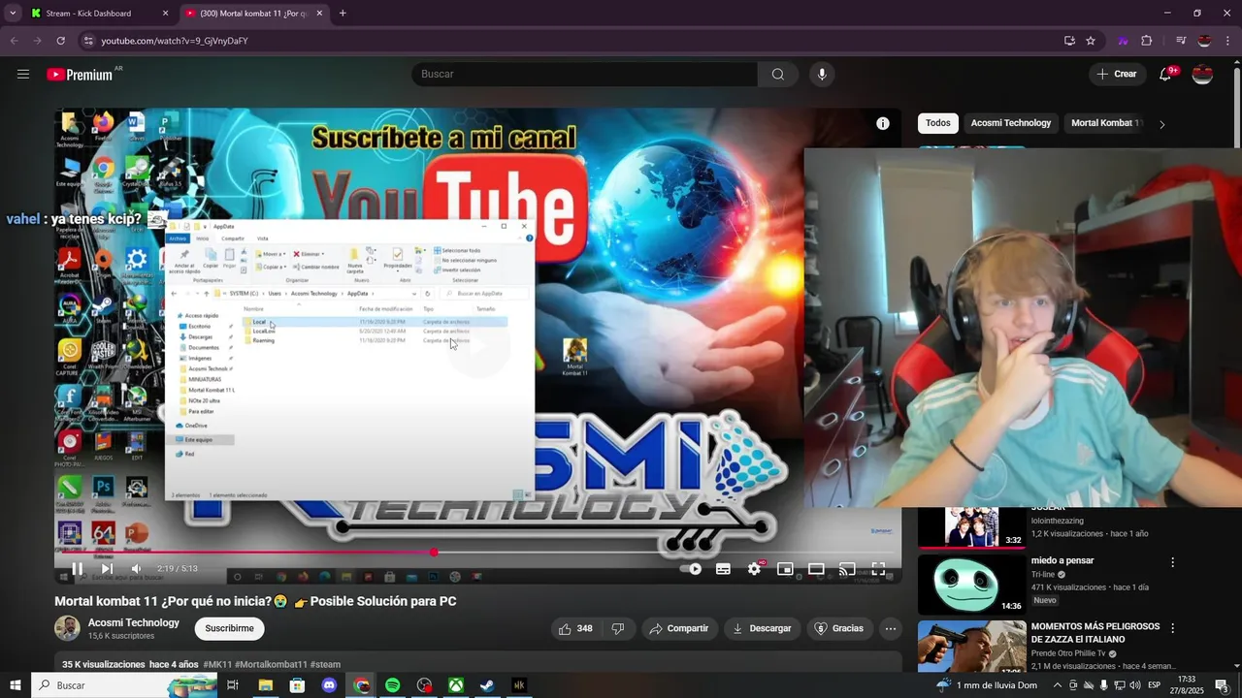Like the video with thumbs up
The image size is (1242, 698).
[x=575, y=628]
